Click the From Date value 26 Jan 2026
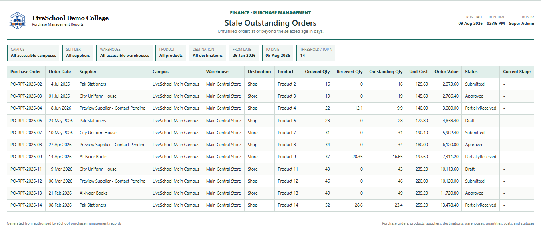 [x=244, y=56]
